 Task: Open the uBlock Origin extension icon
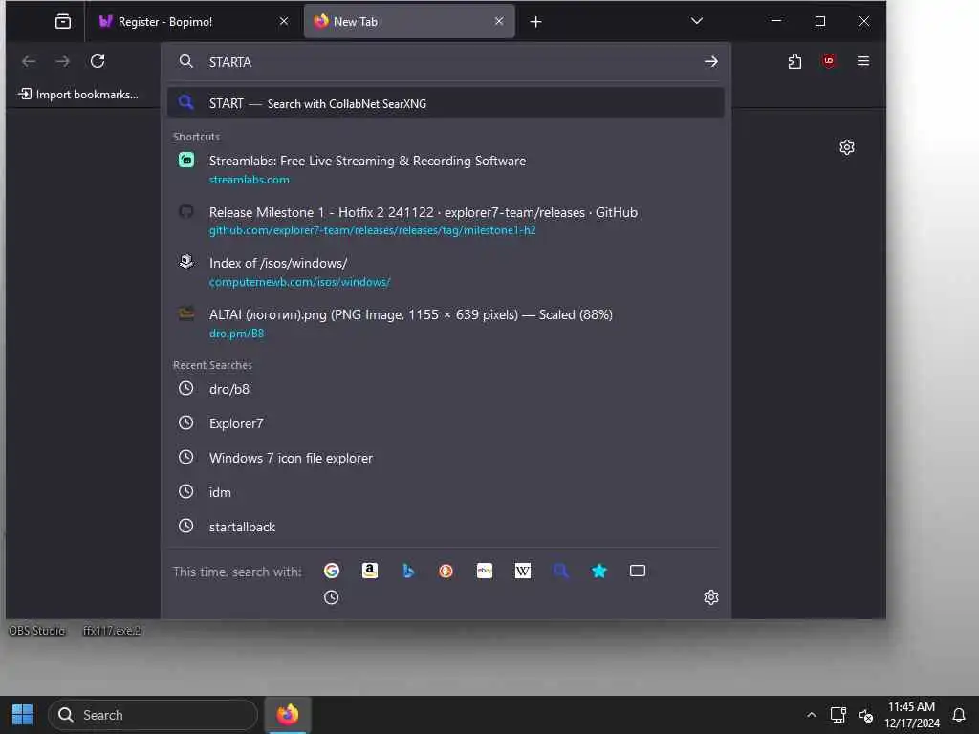coord(829,61)
